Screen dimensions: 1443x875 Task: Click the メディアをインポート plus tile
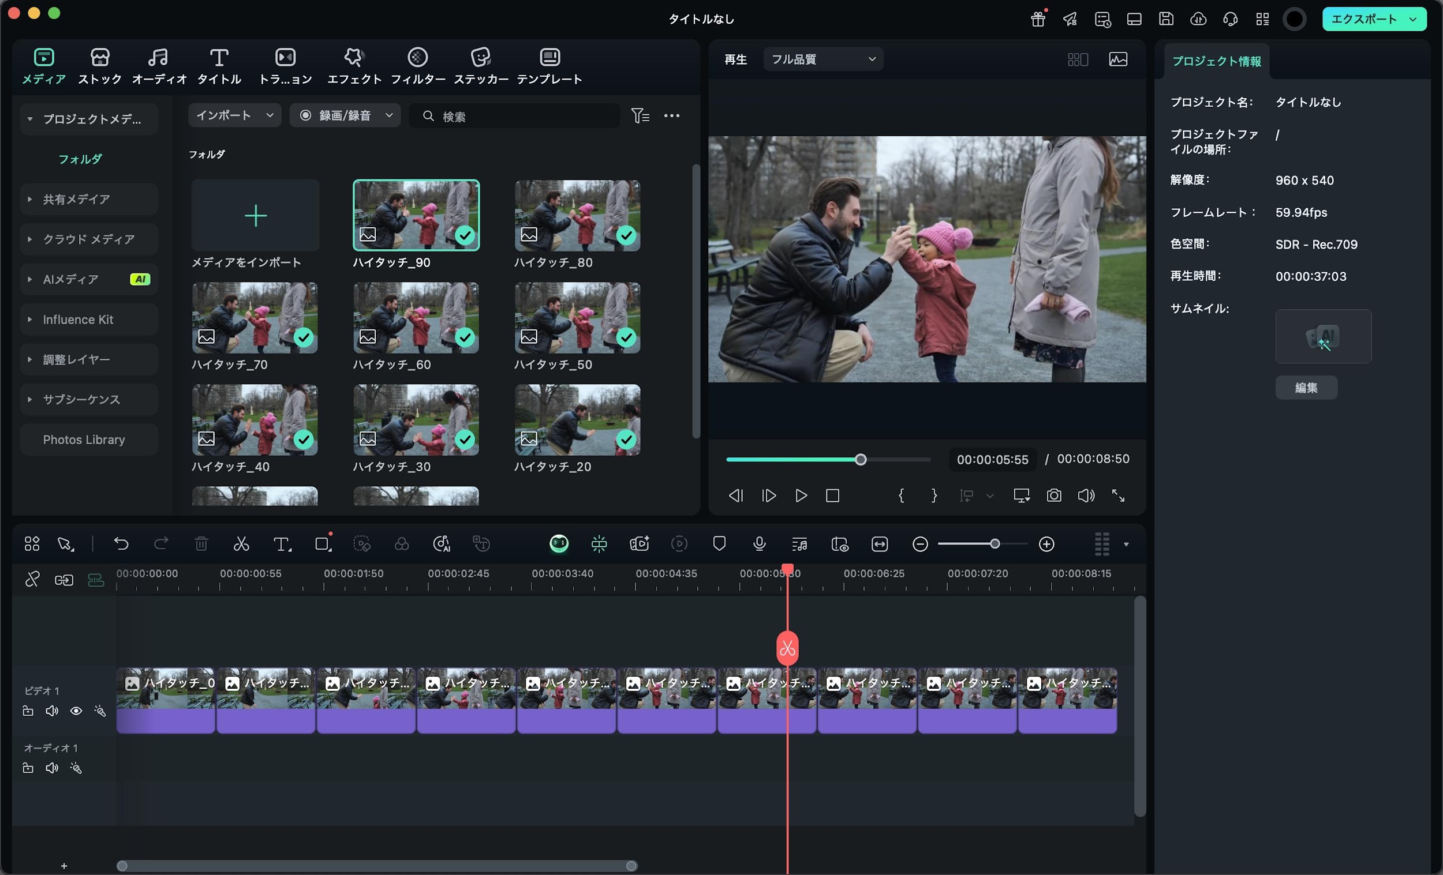(x=255, y=215)
